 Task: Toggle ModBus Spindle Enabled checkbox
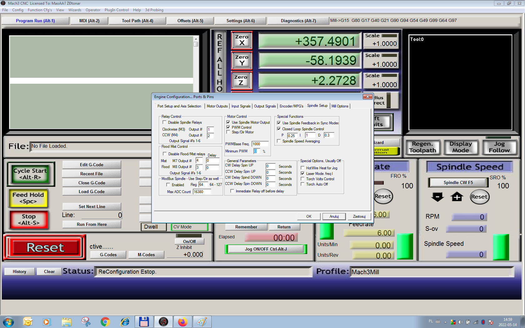(x=168, y=185)
